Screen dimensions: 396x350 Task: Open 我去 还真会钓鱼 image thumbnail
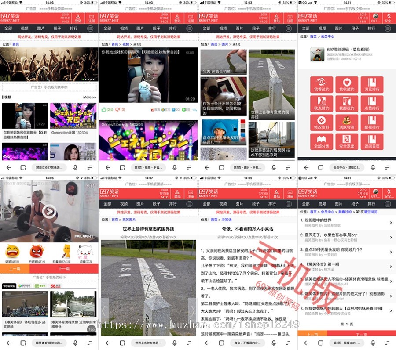point(223,62)
